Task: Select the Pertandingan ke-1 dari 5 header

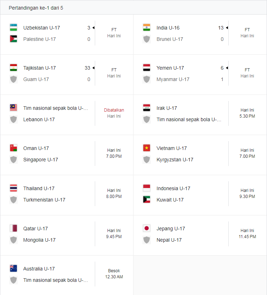Action: [x=36, y=8]
